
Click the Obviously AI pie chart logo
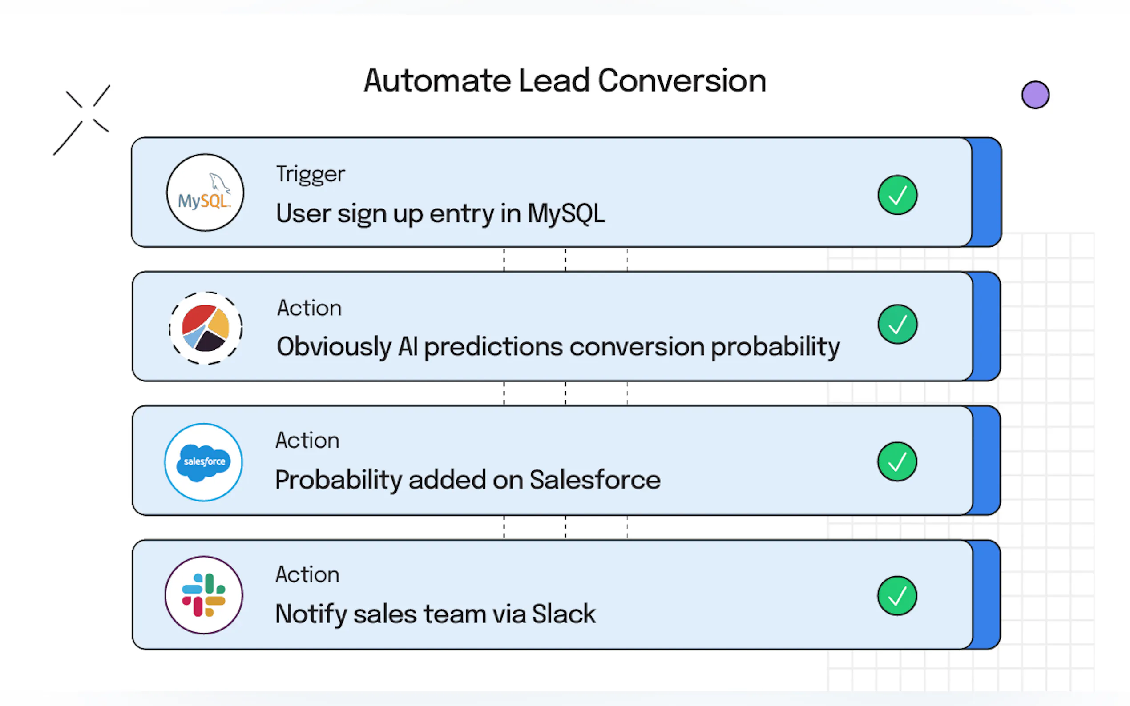(206, 328)
